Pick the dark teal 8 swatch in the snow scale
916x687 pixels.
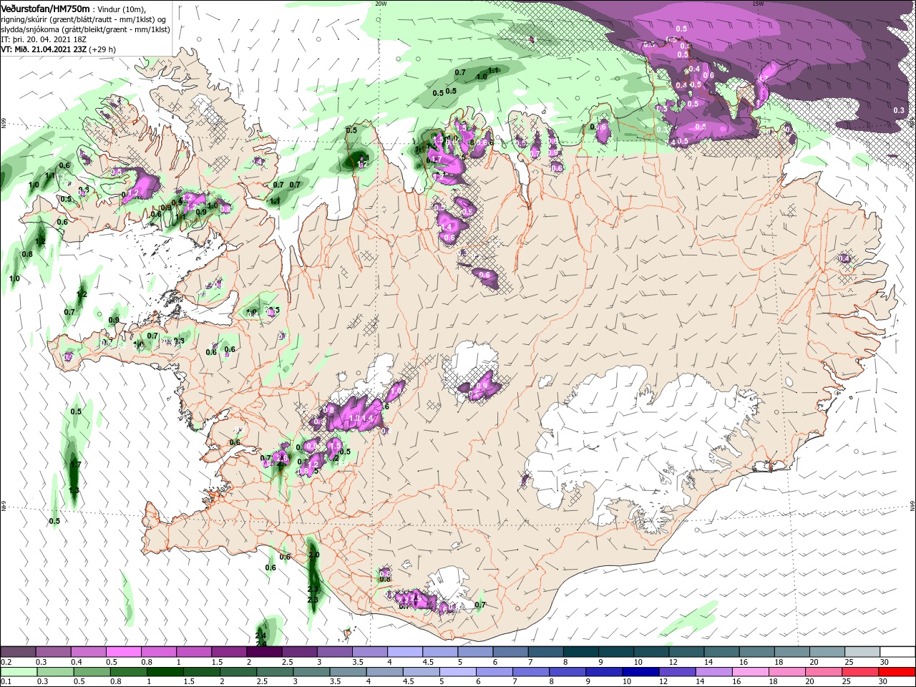[x=581, y=652]
